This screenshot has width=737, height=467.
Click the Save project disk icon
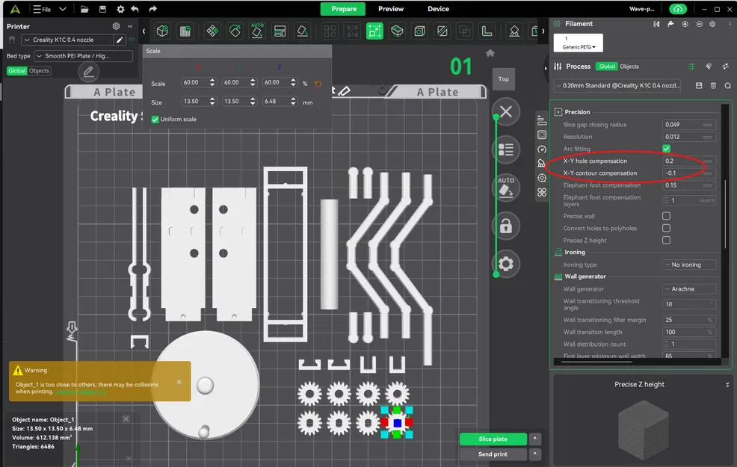click(x=101, y=9)
